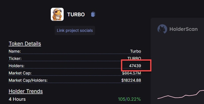This screenshot has height=104, width=204.
Task: Click the Market Cap/Holders: row label
Action: pos(28,80)
